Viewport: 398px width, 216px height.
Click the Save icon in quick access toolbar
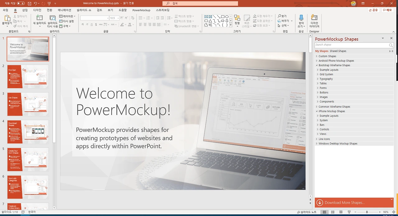[29, 3]
